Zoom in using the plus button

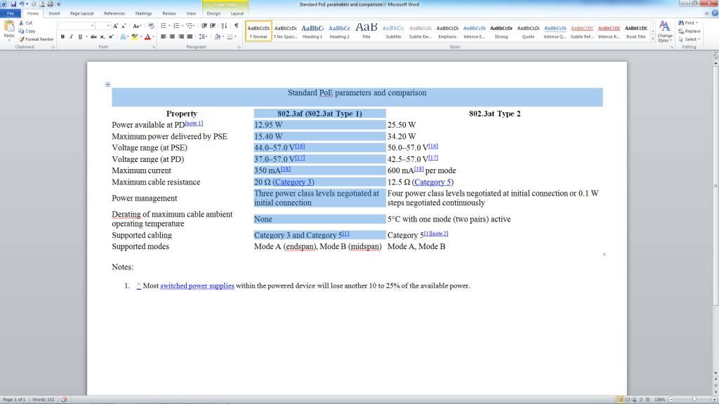point(714,399)
